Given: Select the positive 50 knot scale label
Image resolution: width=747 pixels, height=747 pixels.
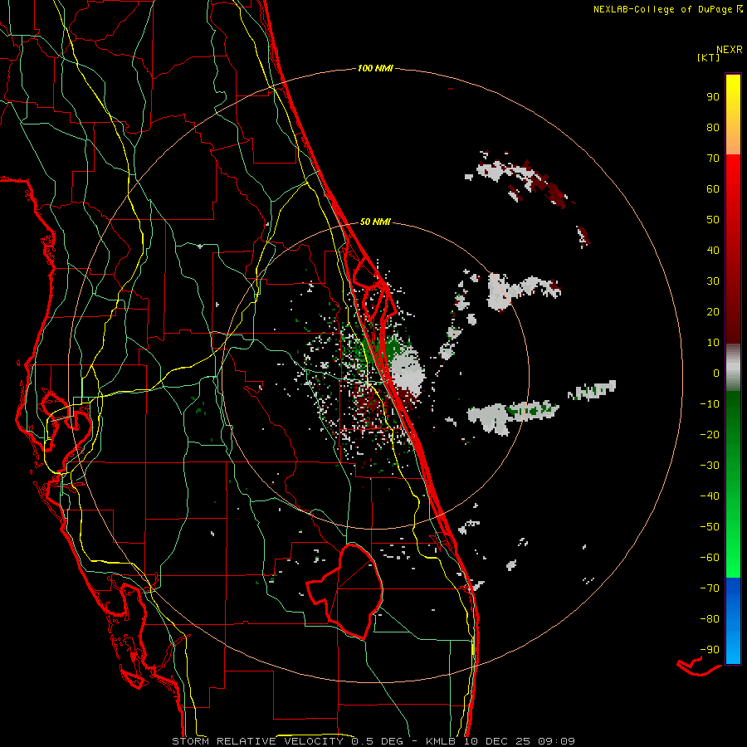Looking at the screenshot, I should [713, 220].
